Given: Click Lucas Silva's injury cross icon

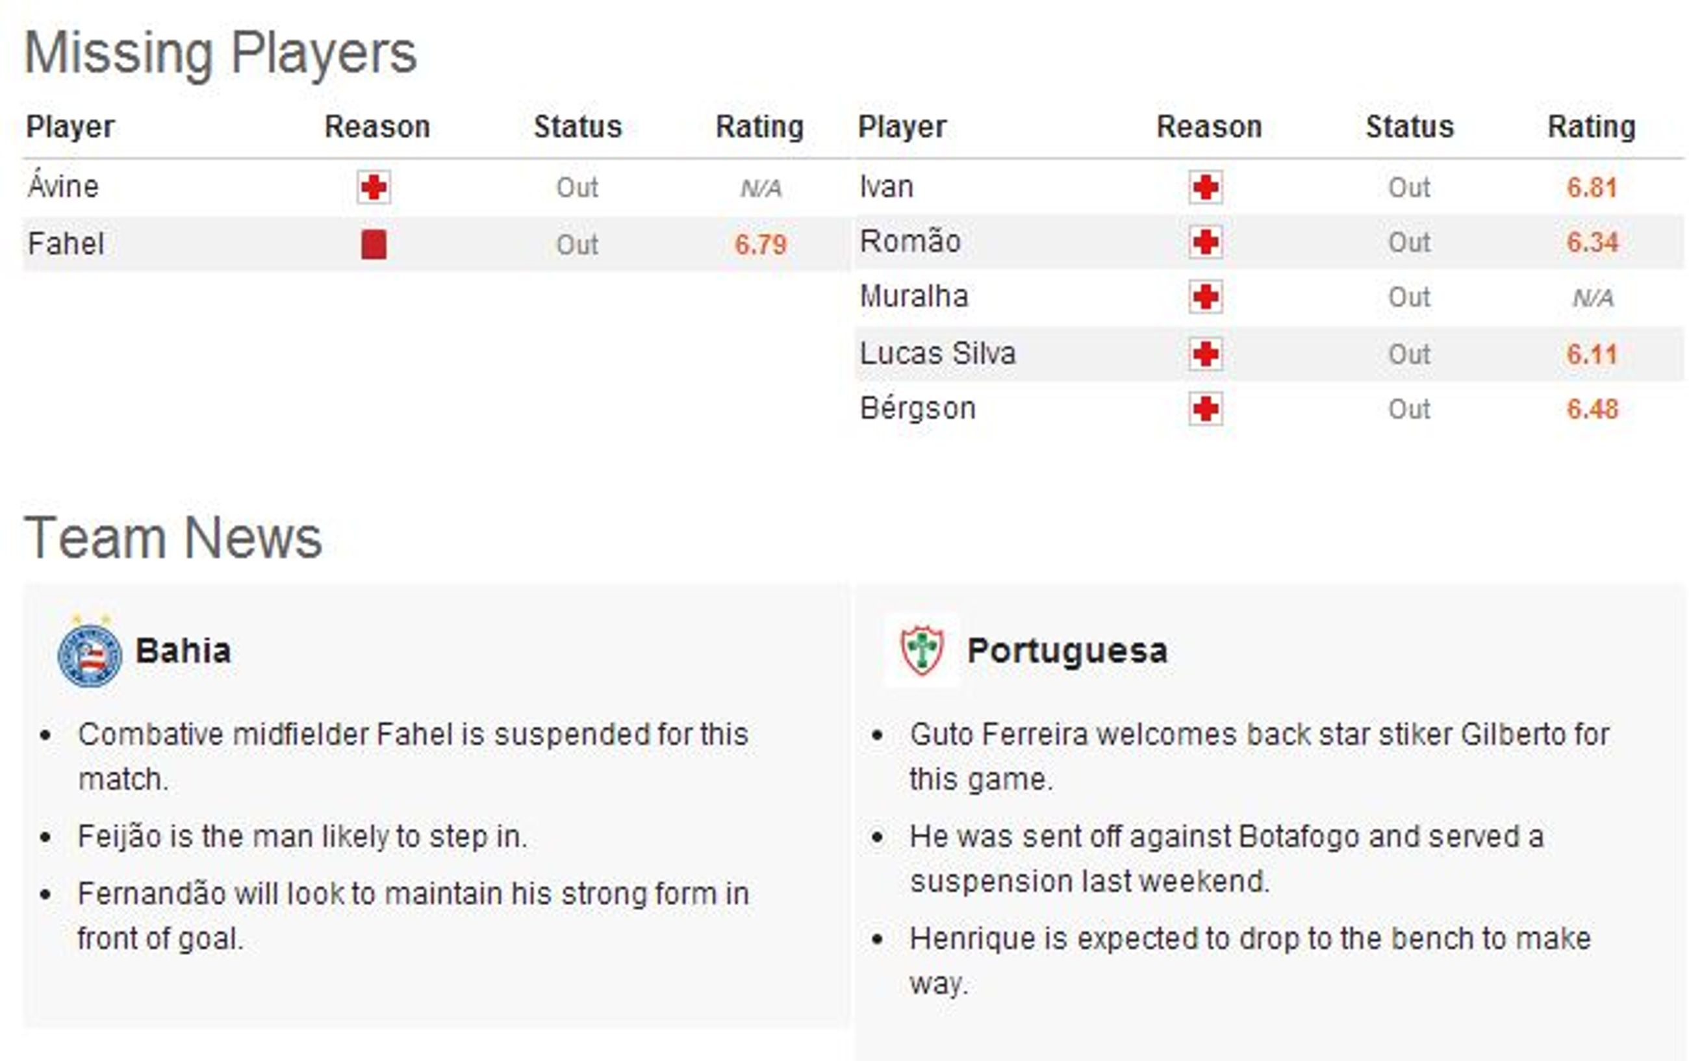Looking at the screenshot, I should coord(1205,354).
